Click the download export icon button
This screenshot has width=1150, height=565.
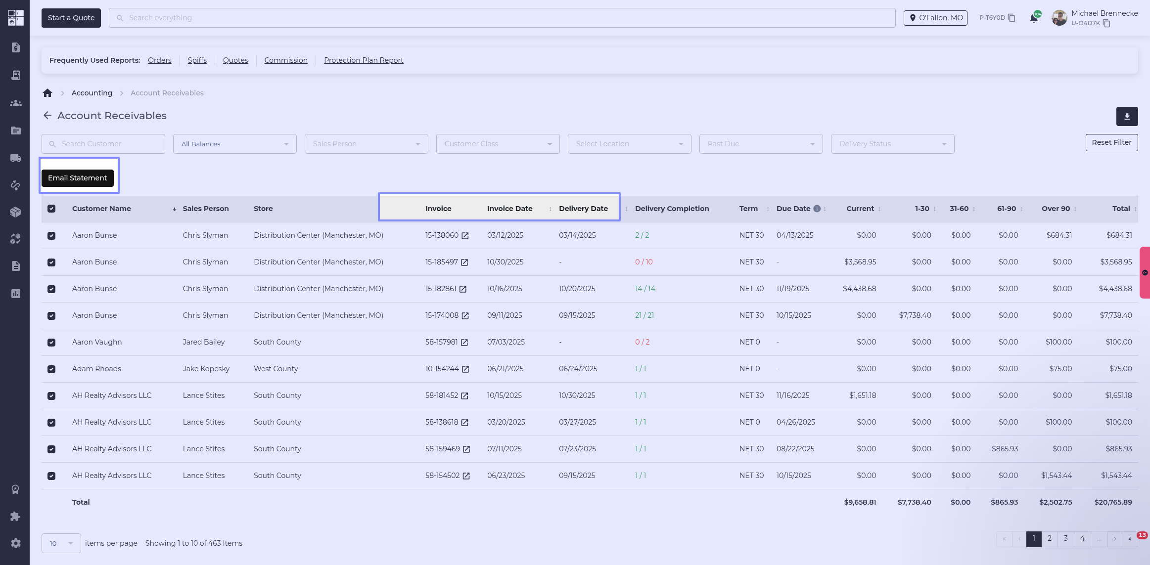(x=1127, y=117)
